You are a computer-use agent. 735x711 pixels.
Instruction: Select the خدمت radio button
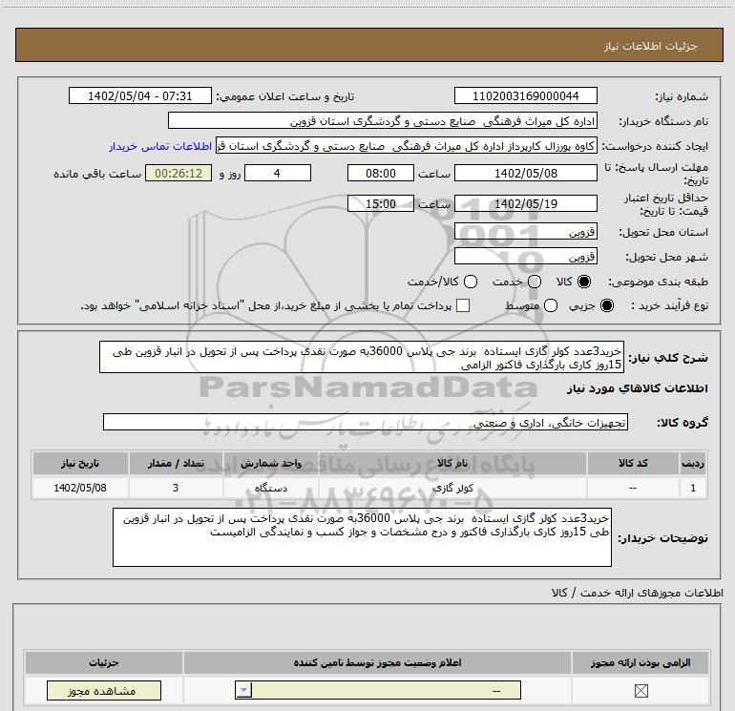click(x=535, y=282)
